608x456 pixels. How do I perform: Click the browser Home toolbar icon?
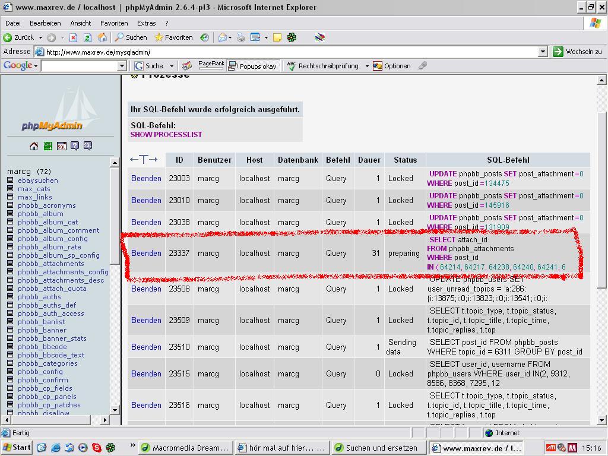[x=102, y=37]
